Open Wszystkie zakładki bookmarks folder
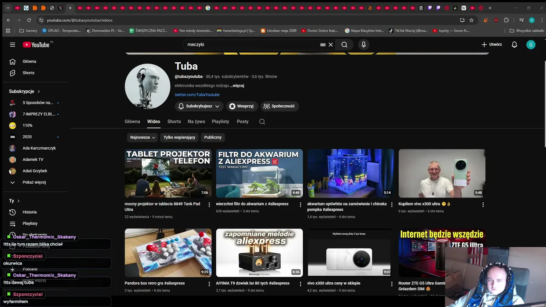546x307 pixels. (x=526, y=31)
